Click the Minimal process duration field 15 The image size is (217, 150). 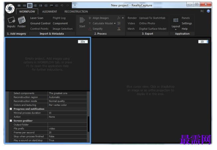pyautogui.click(x=67, y=113)
